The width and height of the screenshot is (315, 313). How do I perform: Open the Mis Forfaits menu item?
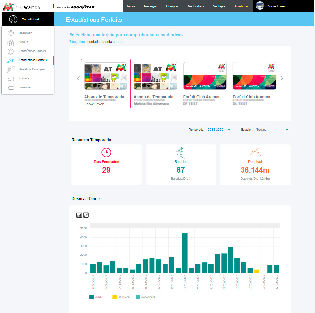(196, 6)
